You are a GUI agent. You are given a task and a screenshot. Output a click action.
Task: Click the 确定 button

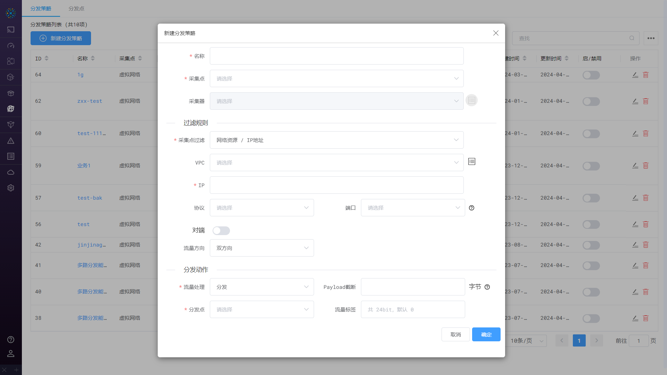pyautogui.click(x=486, y=335)
